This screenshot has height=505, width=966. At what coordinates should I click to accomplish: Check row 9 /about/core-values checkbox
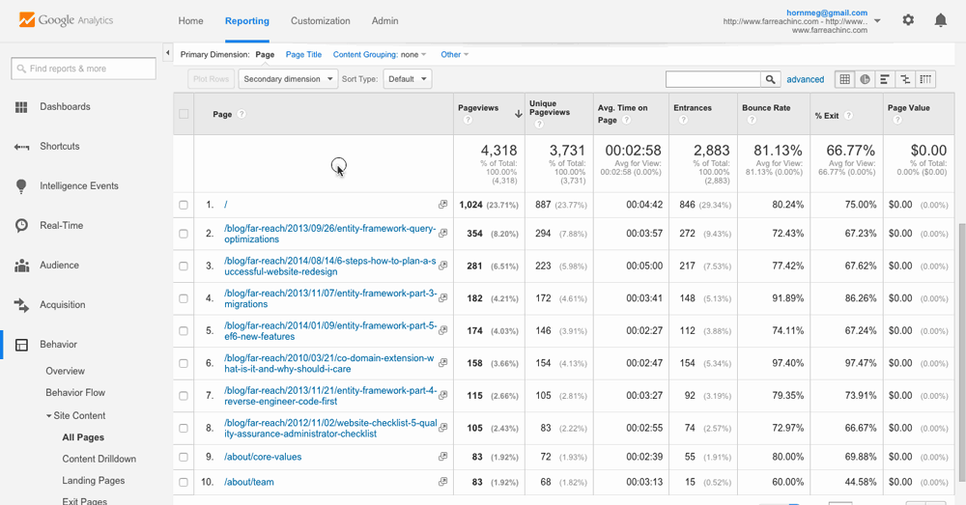click(184, 457)
